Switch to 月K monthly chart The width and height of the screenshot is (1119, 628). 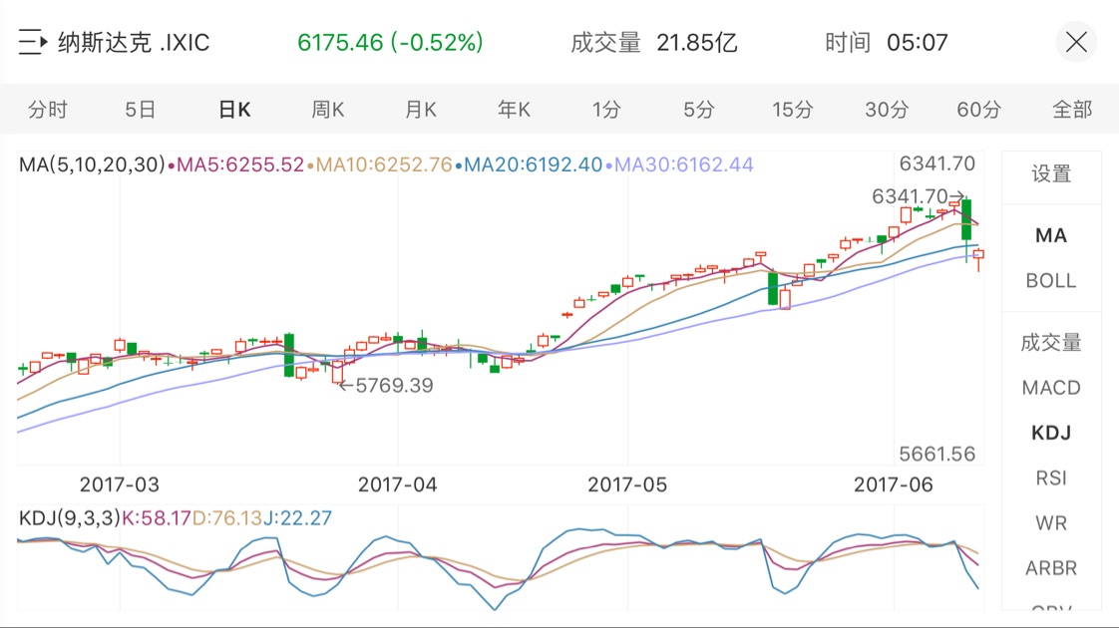pyautogui.click(x=420, y=110)
